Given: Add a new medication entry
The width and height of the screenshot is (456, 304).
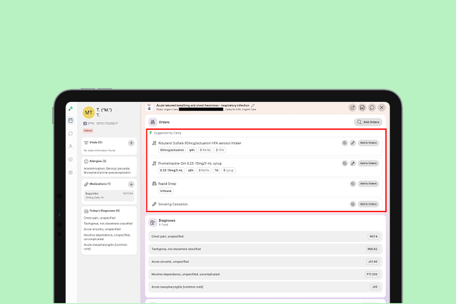Looking at the screenshot, I should (131, 184).
